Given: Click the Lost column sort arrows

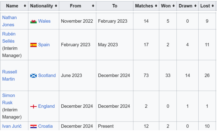Looking at the screenshot, I should pyautogui.click(x=213, y=6).
